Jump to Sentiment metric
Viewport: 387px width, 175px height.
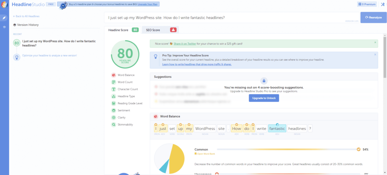pyautogui.click(x=121, y=111)
